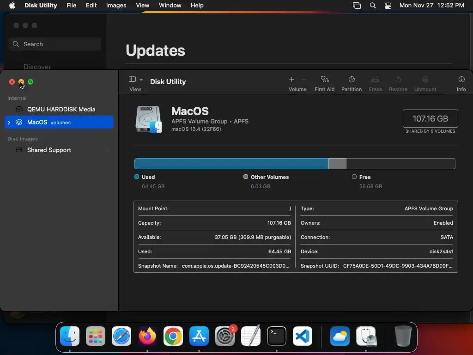Open the Trash in the Dock
473x355 pixels.
tap(403, 336)
